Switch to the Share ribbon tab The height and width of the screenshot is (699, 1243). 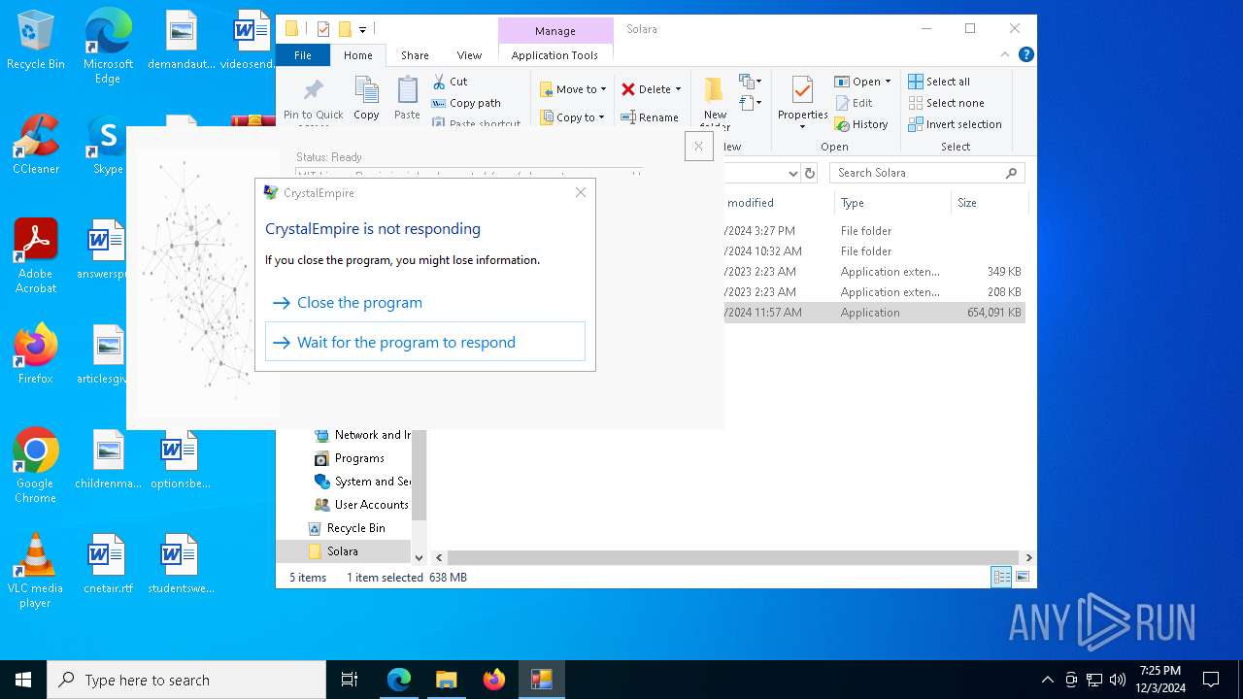[415, 55]
